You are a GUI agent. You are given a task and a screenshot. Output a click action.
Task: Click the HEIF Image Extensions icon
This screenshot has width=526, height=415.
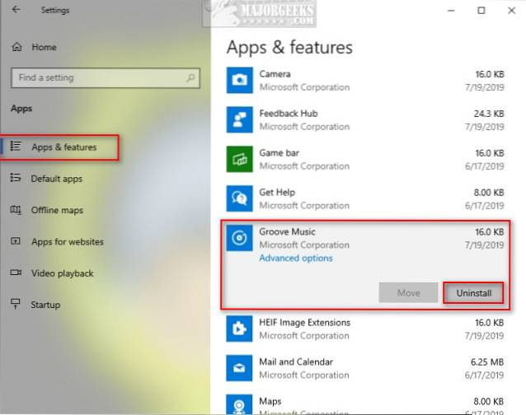(x=240, y=329)
